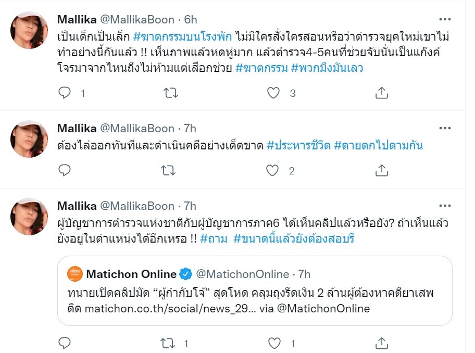Share the second Mallika tweet
475x353 pixels.
point(381,170)
